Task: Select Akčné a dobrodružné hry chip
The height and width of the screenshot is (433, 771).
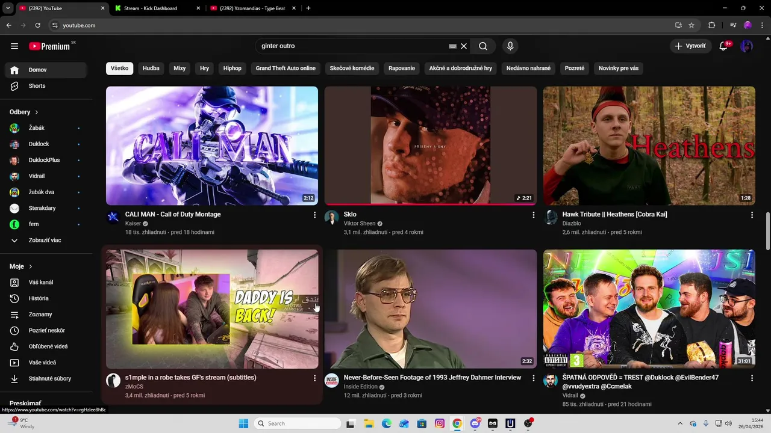Action: click(x=461, y=69)
